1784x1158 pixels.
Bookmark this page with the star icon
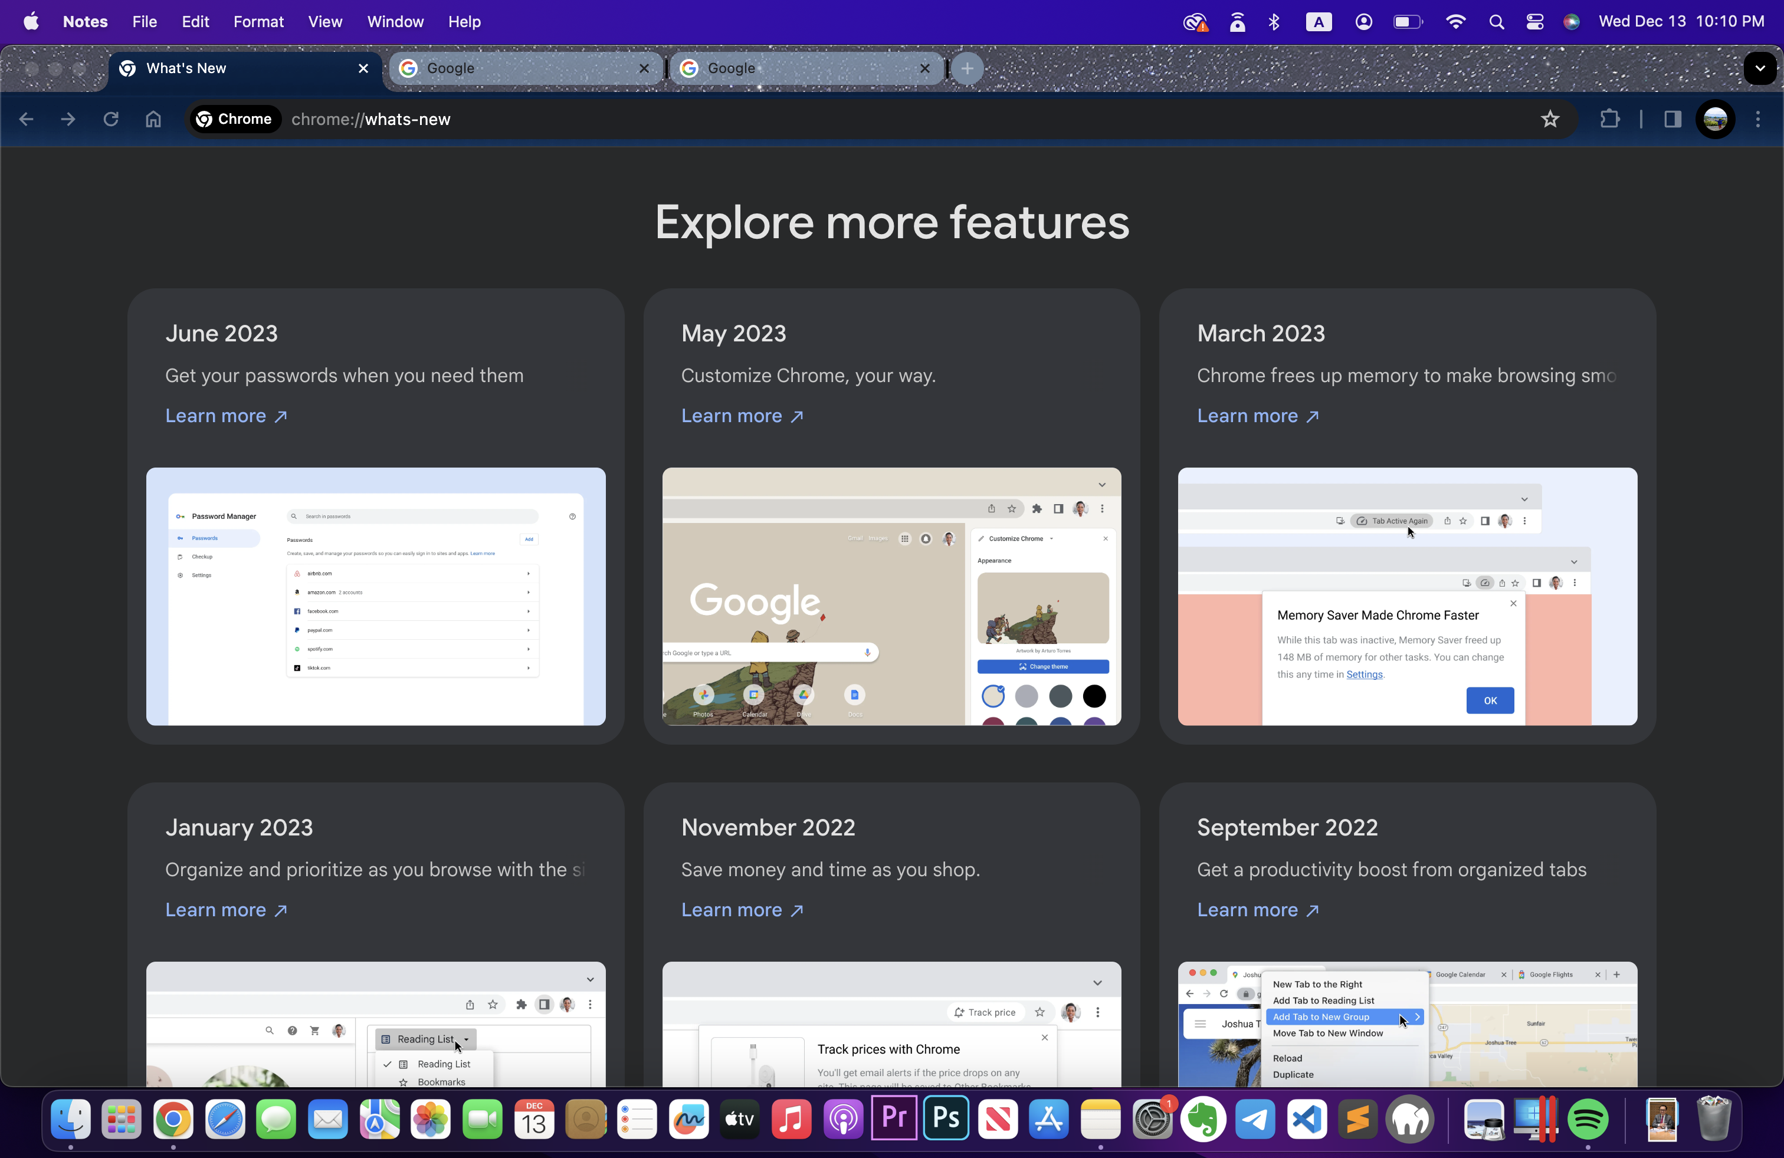[x=1549, y=119]
